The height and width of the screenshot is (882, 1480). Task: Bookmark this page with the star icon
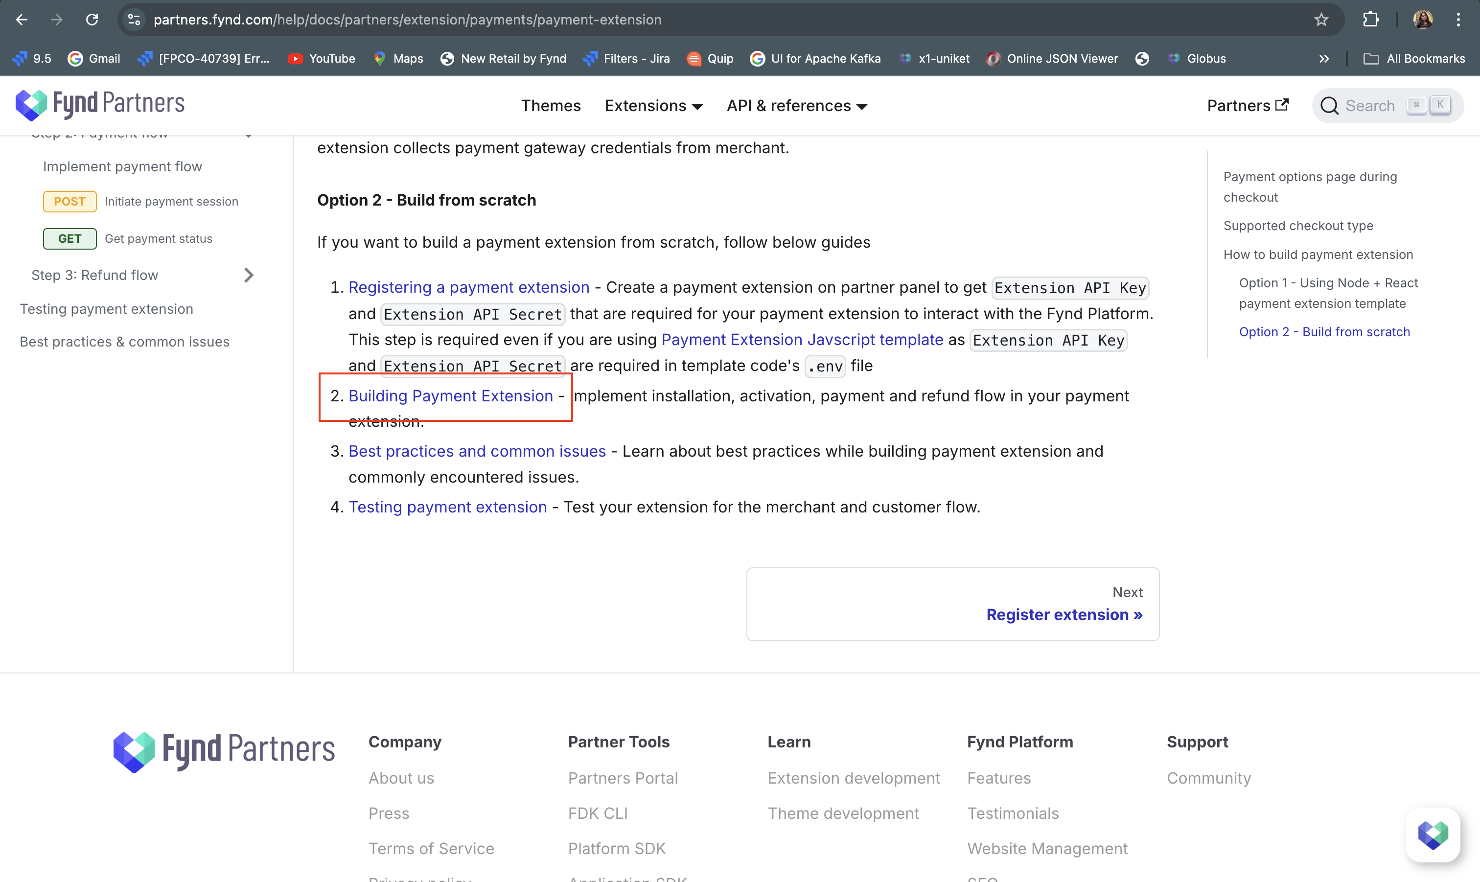click(1321, 20)
